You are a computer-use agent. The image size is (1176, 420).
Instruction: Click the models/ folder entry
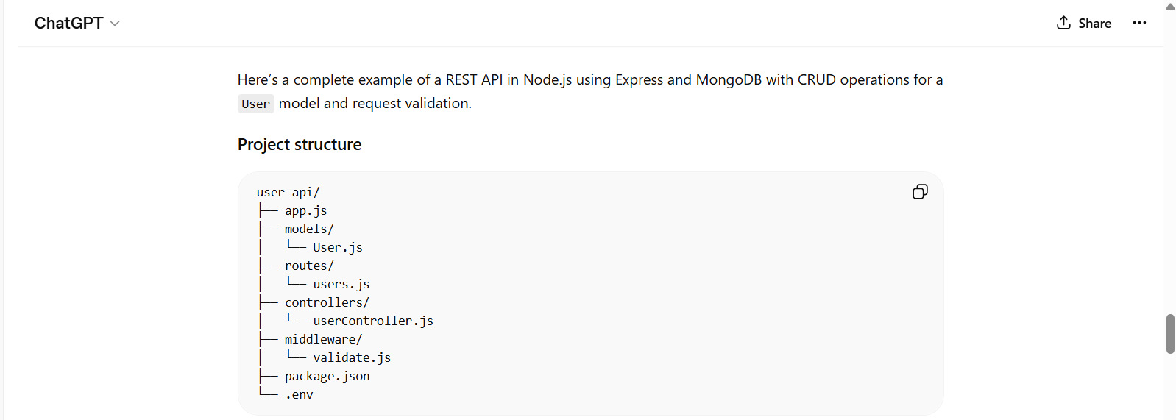point(309,229)
